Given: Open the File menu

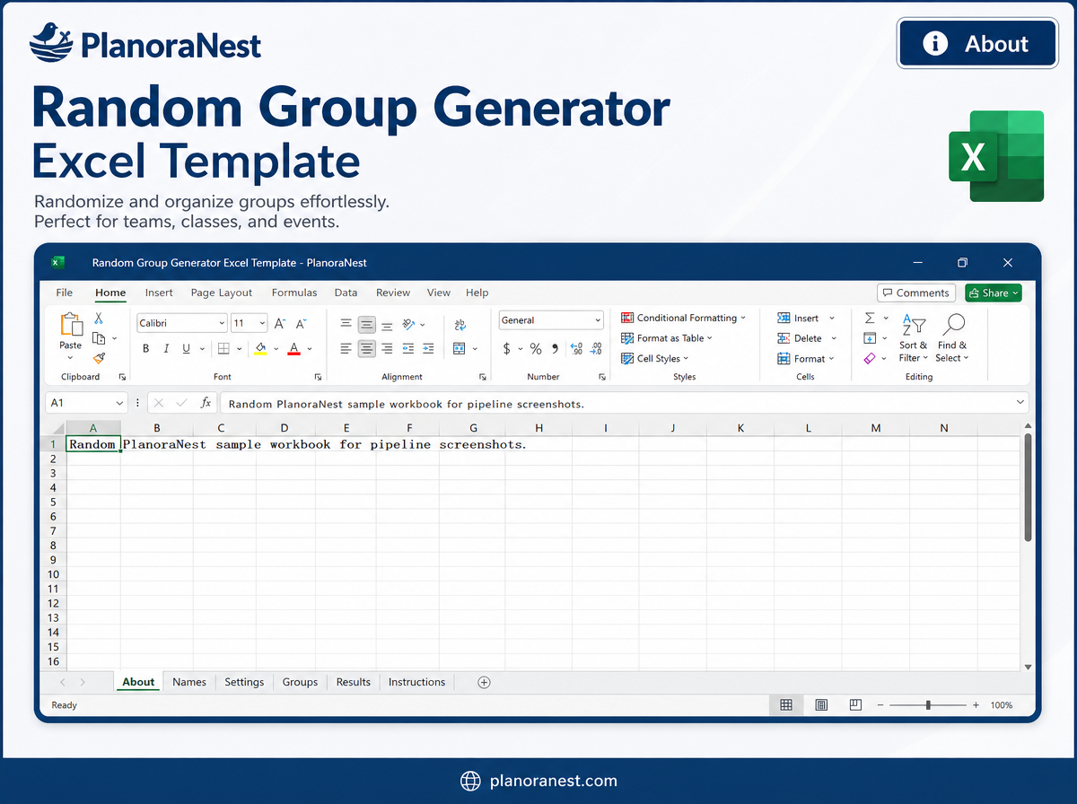Looking at the screenshot, I should (x=65, y=293).
